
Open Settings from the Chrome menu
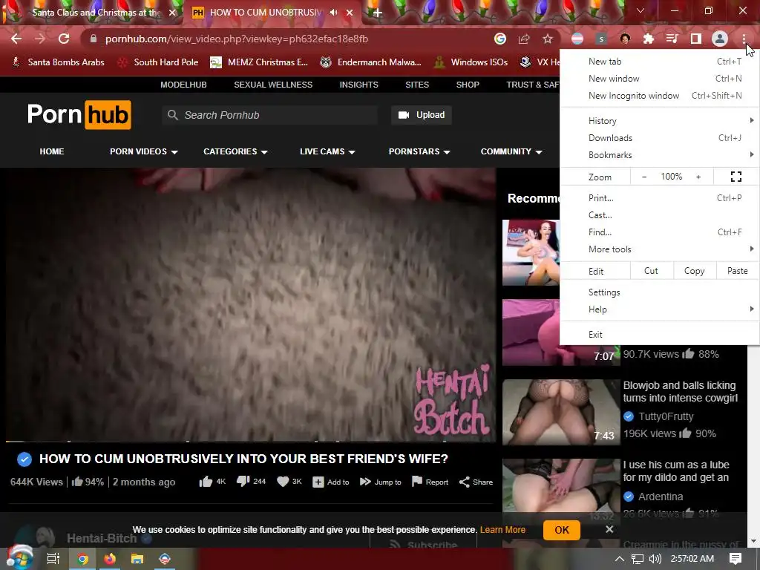[x=659, y=292]
